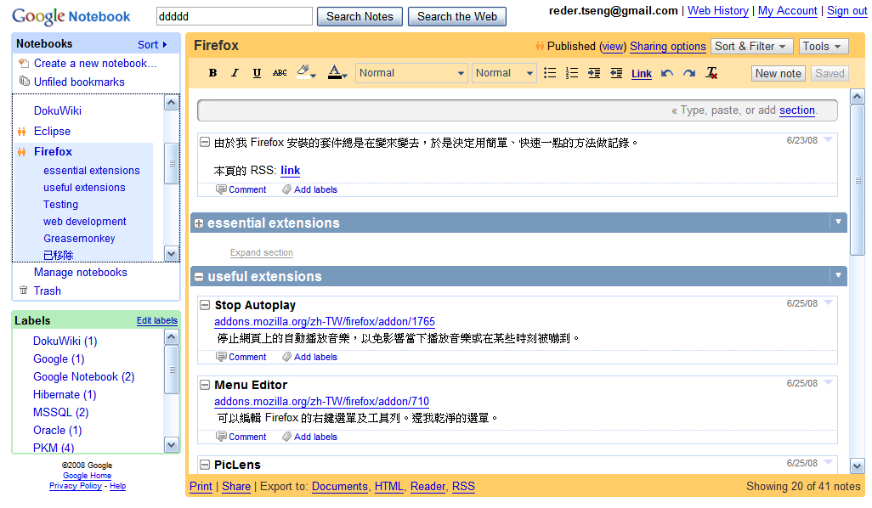Image resolution: width=872 pixels, height=508 pixels.
Task: Open the useful extensions section options arrow
Action: (838, 275)
